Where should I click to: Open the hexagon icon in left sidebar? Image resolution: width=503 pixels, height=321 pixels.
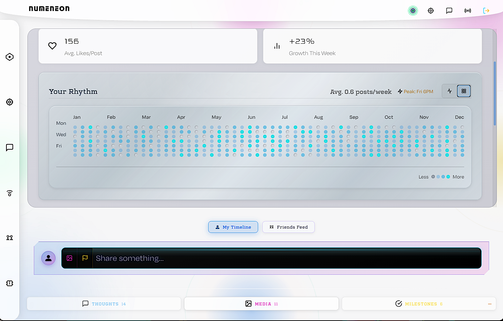[10, 57]
